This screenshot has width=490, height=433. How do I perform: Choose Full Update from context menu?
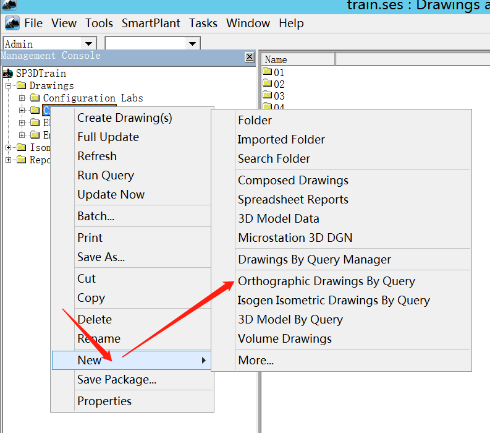pos(108,137)
